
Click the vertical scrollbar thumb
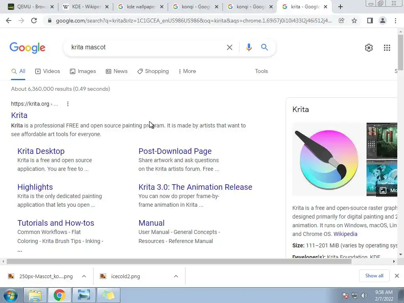pos(400,52)
